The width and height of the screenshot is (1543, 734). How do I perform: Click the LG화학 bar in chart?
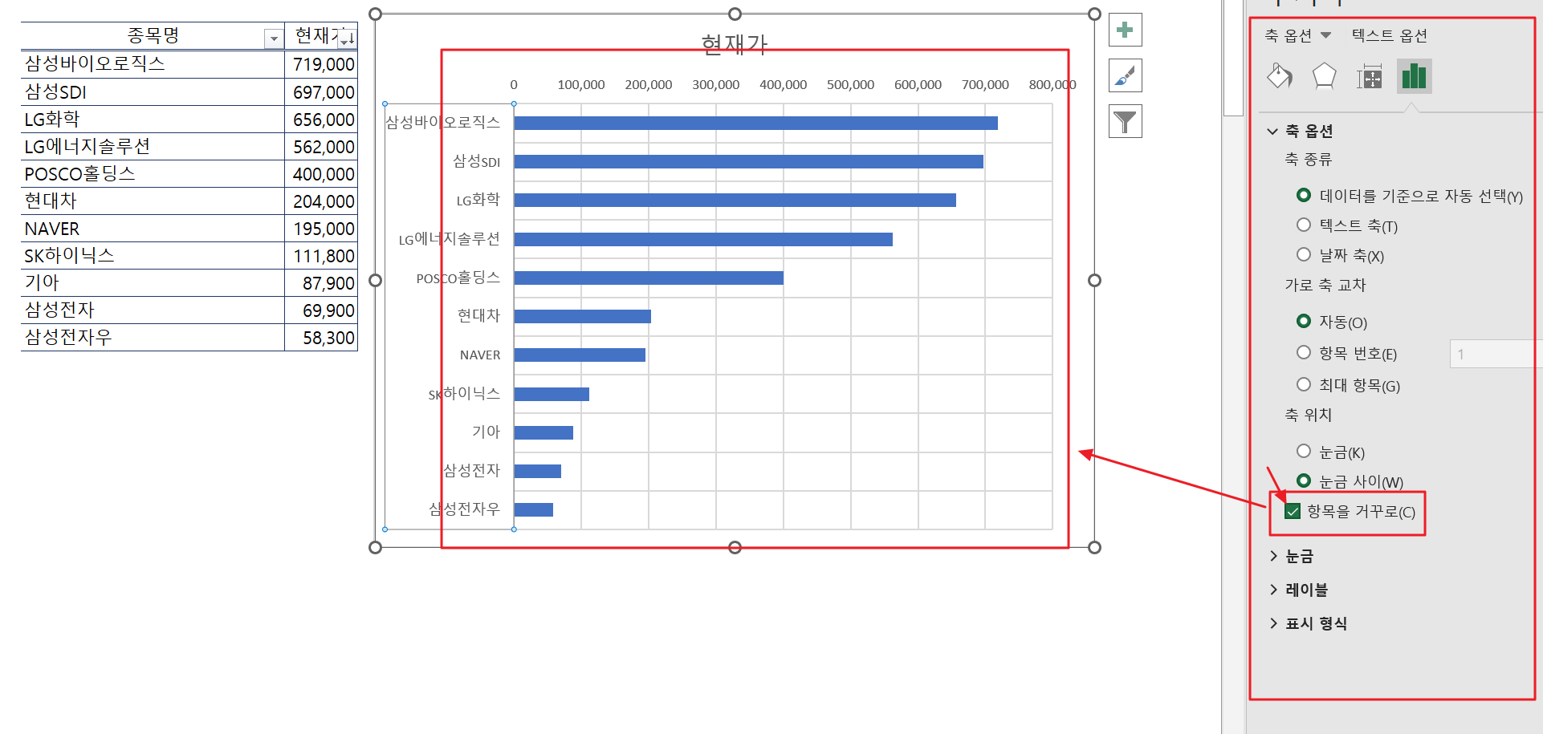pos(735,200)
